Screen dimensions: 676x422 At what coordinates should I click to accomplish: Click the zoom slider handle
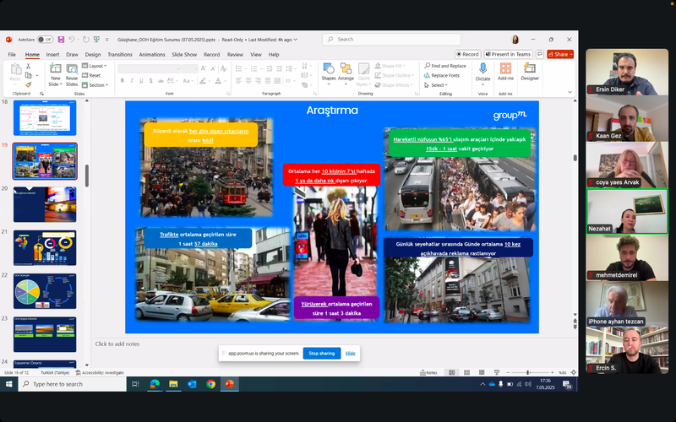coord(527,372)
